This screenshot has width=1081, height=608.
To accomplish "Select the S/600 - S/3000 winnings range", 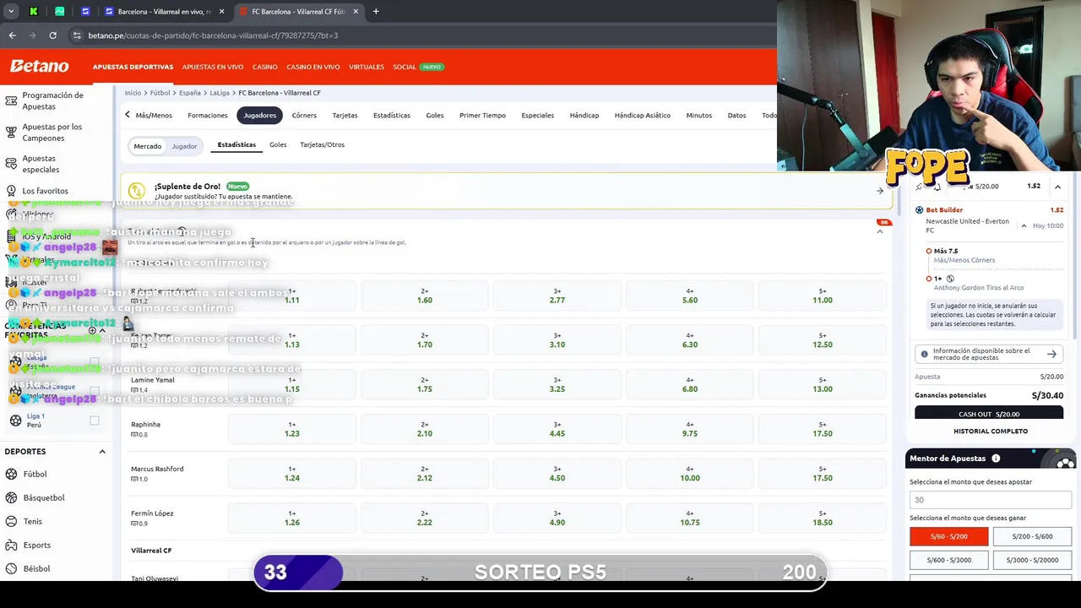I will pyautogui.click(x=948, y=560).
